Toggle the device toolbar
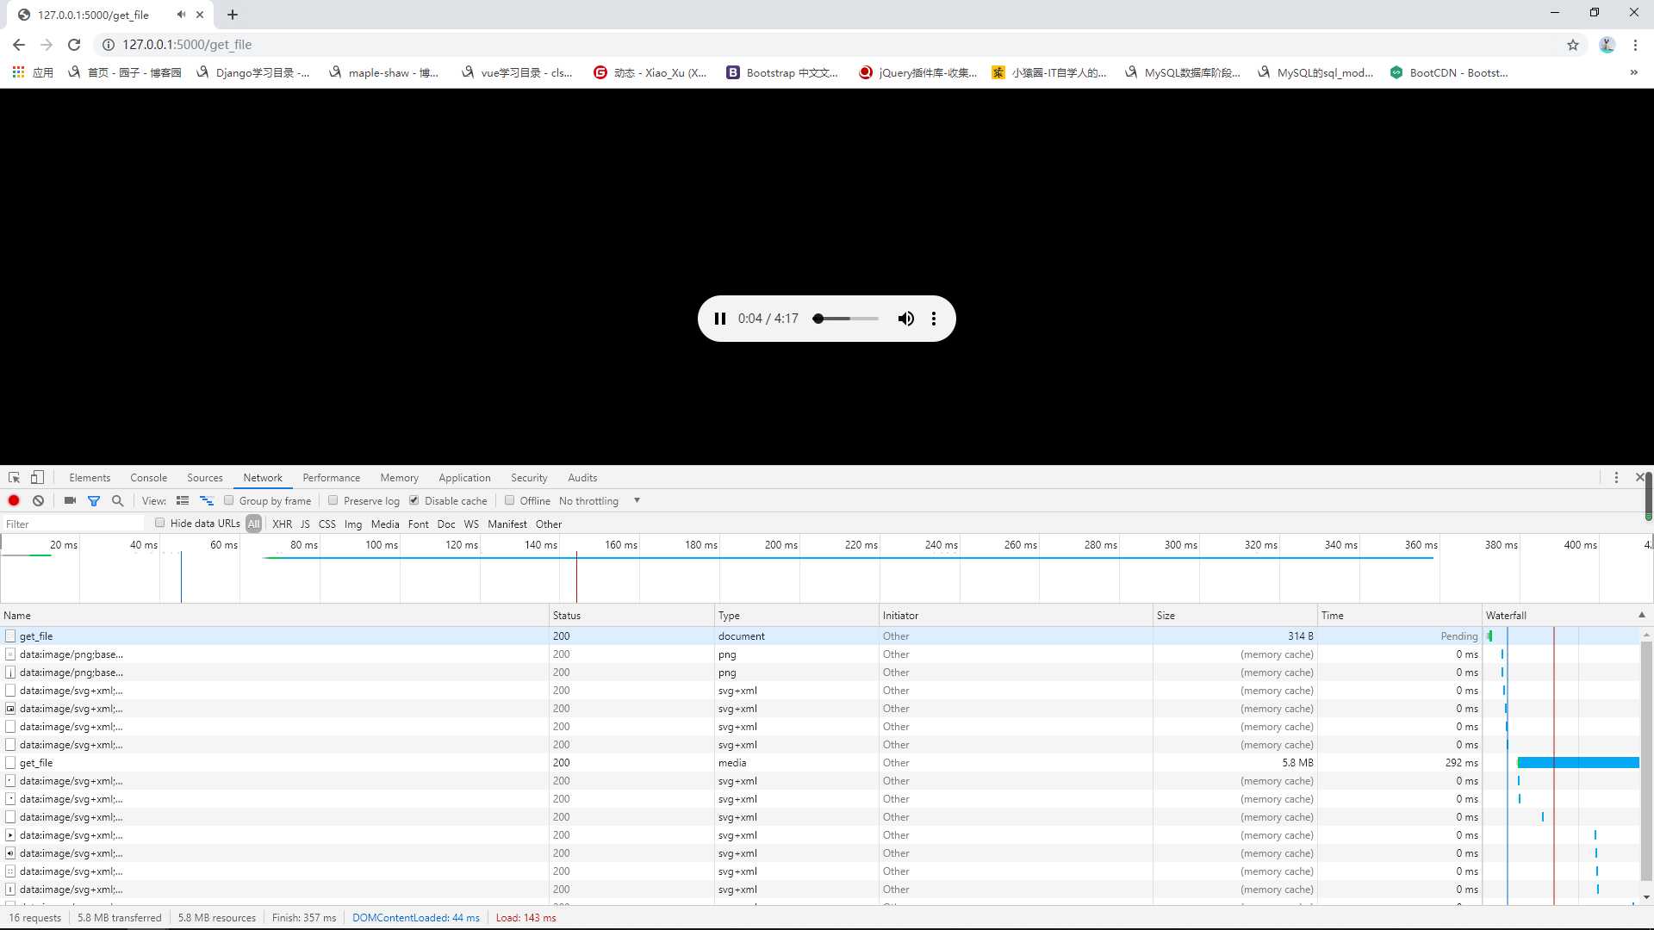The height and width of the screenshot is (930, 1654). [37, 477]
